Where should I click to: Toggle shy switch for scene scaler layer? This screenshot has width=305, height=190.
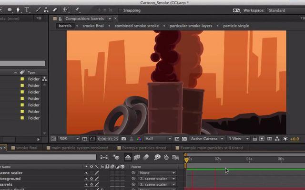(86, 173)
